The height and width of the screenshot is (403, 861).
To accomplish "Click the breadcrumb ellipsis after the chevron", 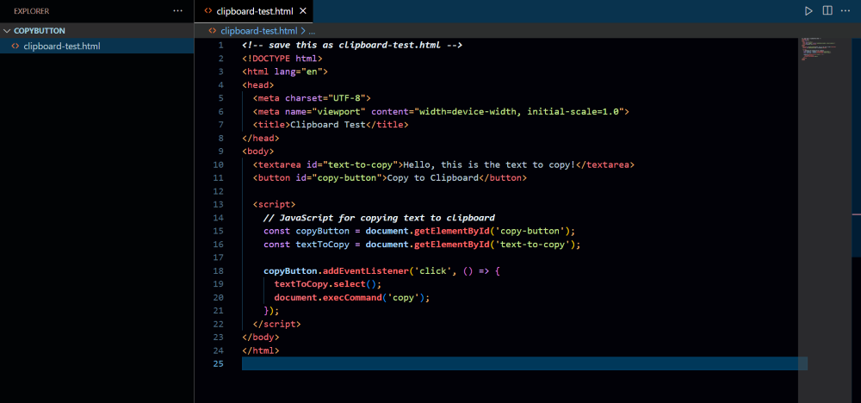I will point(312,31).
